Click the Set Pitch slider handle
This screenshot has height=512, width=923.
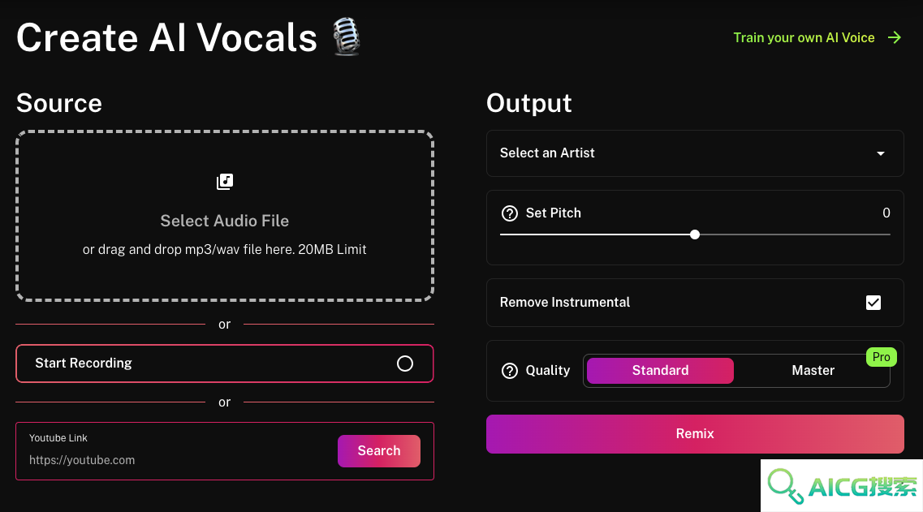tap(695, 234)
